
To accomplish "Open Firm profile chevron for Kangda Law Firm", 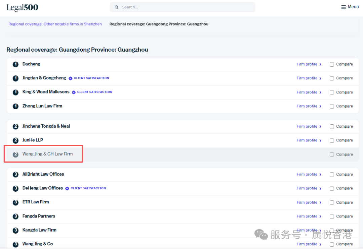I will 320,231.
